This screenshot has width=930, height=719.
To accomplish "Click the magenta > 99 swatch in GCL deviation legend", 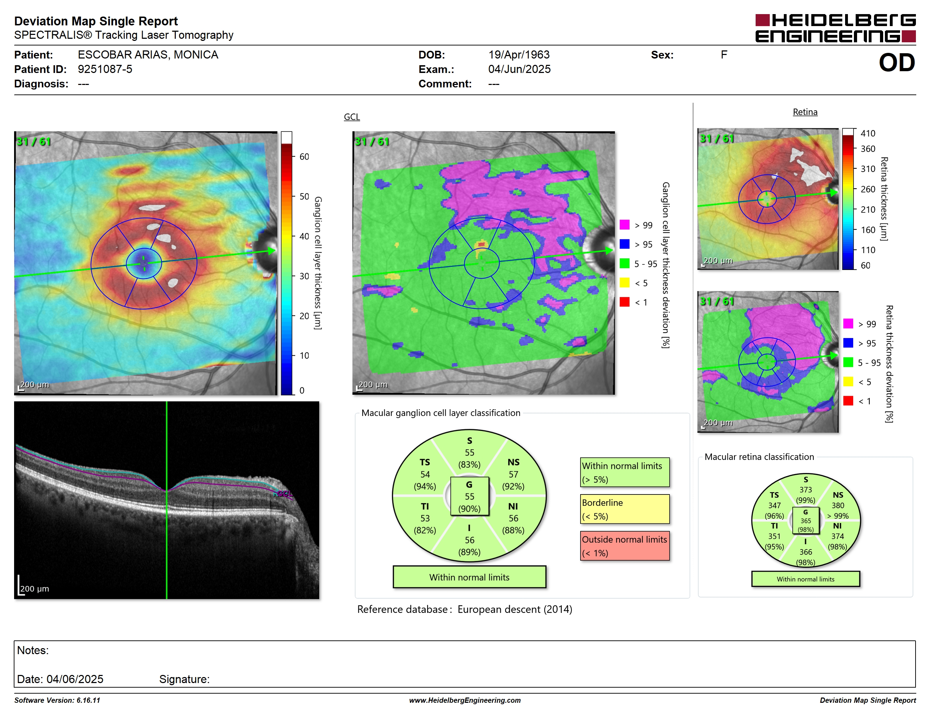I will tap(624, 225).
